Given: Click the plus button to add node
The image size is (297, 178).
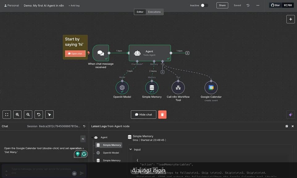Looking at the screenshot, I should [x=291, y=19].
